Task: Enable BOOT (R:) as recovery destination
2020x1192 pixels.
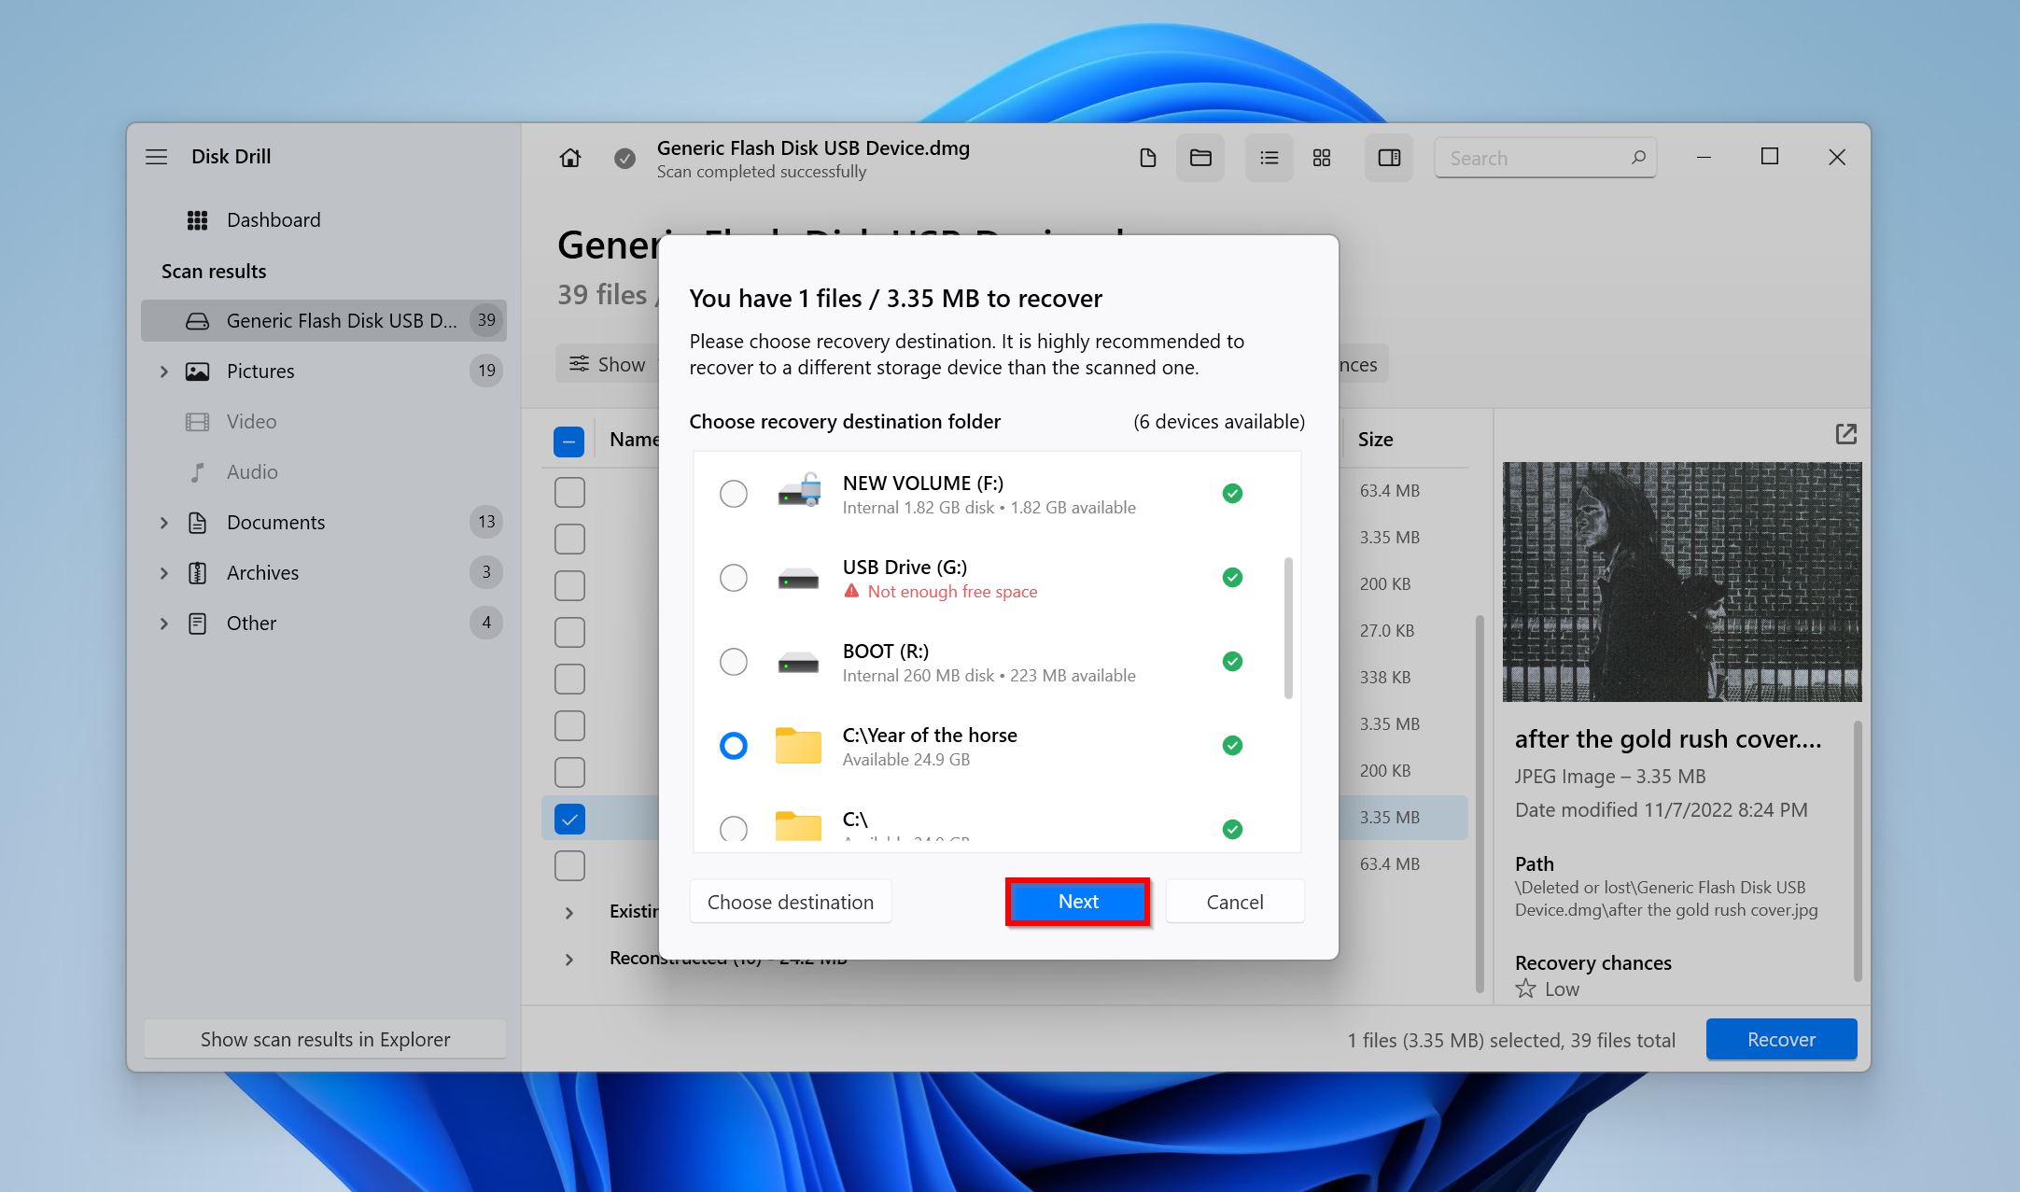Action: point(736,660)
